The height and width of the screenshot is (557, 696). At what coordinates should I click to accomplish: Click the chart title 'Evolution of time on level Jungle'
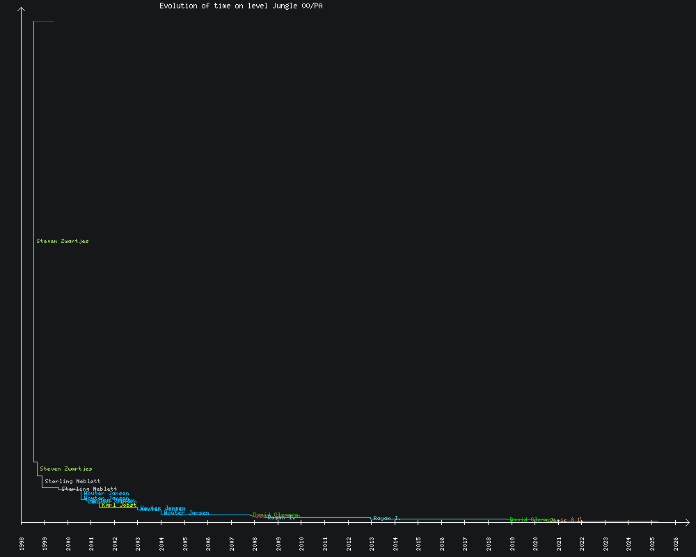(240, 6)
